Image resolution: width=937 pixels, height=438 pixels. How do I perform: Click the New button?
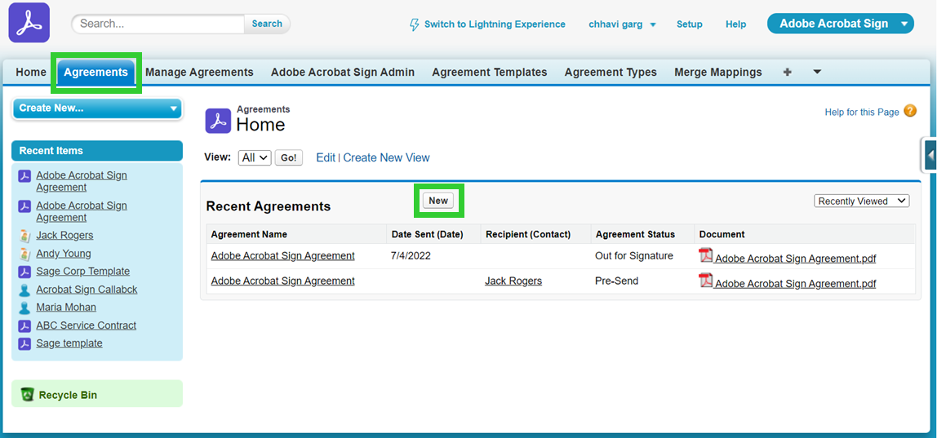(x=438, y=201)
